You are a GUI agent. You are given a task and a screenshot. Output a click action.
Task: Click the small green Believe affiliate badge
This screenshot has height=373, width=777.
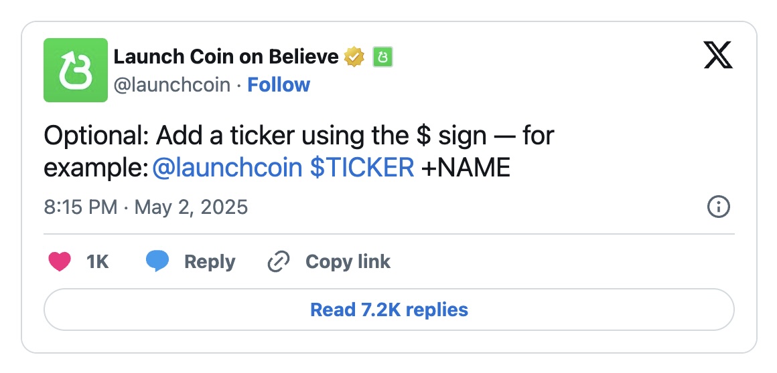pos(382,57)
